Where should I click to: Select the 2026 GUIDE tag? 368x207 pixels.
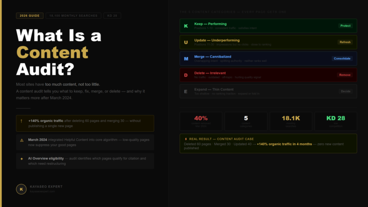click(x=30, y=16)
